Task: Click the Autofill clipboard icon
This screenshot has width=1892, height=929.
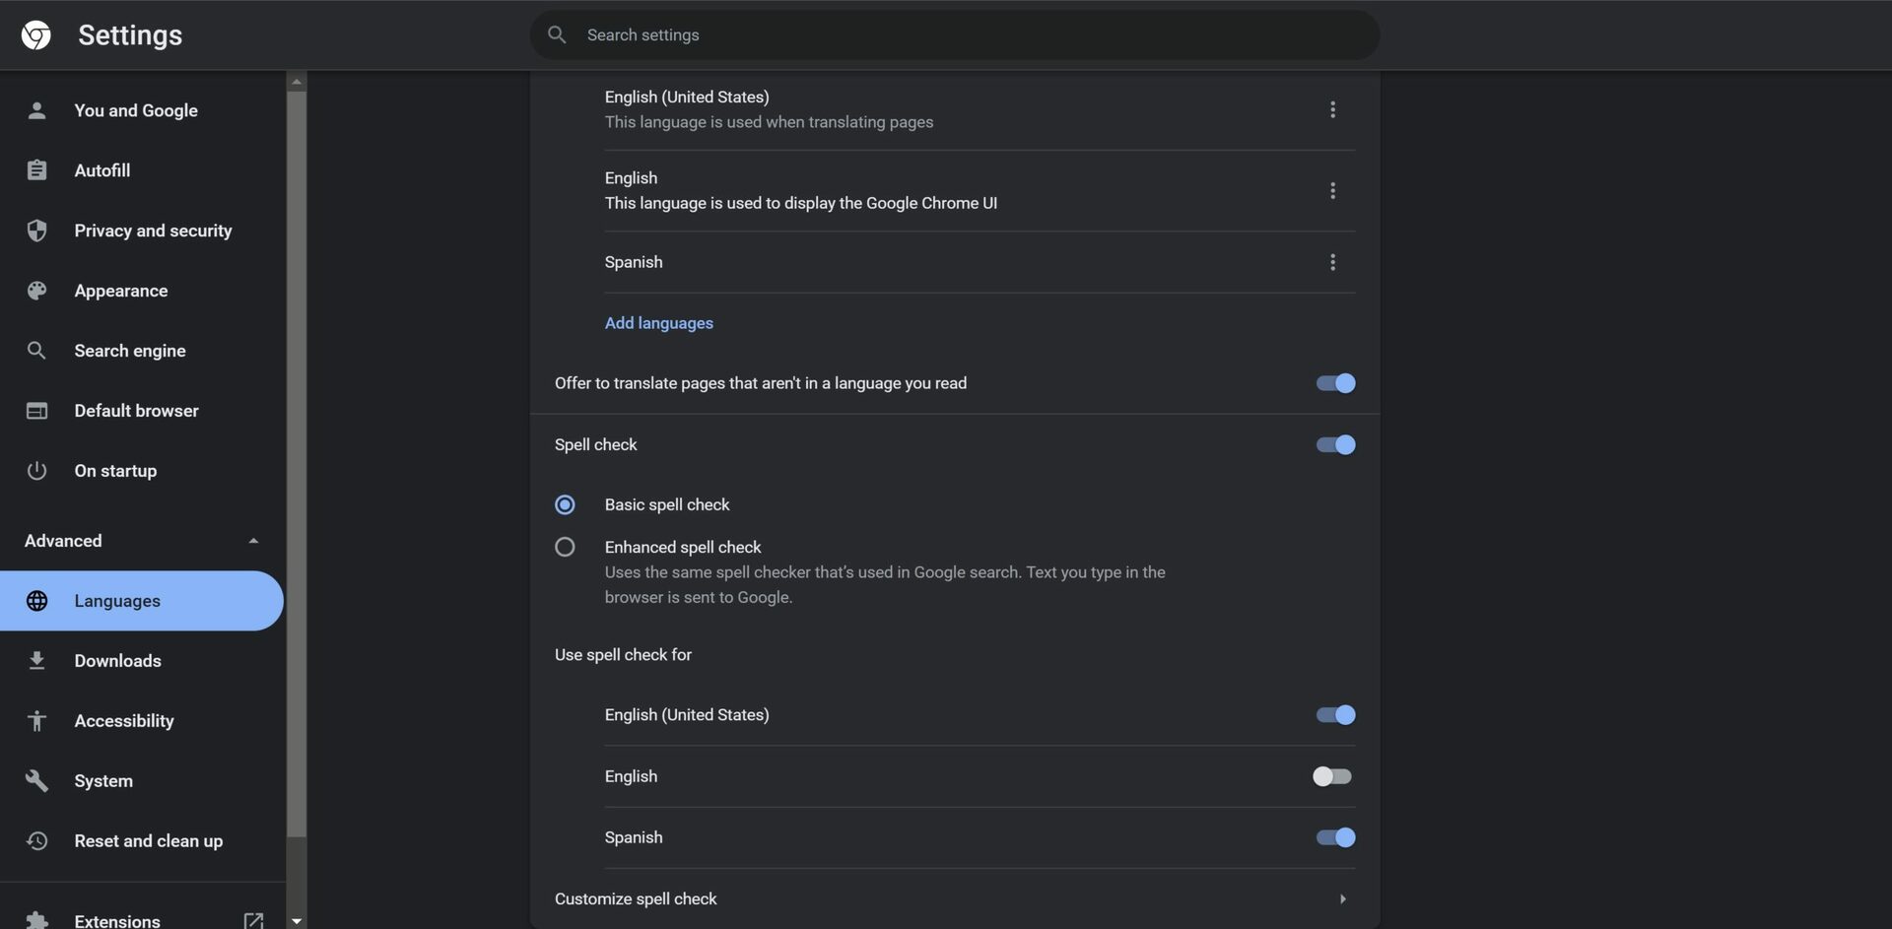Action: click(x=36, y=170)
